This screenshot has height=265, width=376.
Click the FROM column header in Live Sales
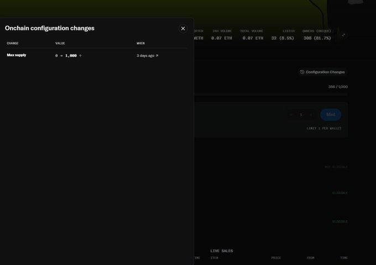(310, 258)
